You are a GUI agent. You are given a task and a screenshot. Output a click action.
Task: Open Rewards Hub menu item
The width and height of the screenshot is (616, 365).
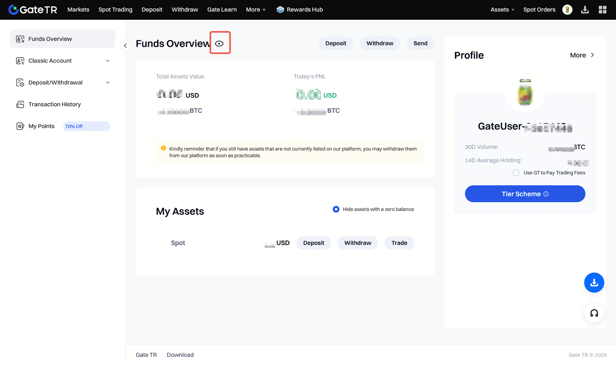click(300, 10)
